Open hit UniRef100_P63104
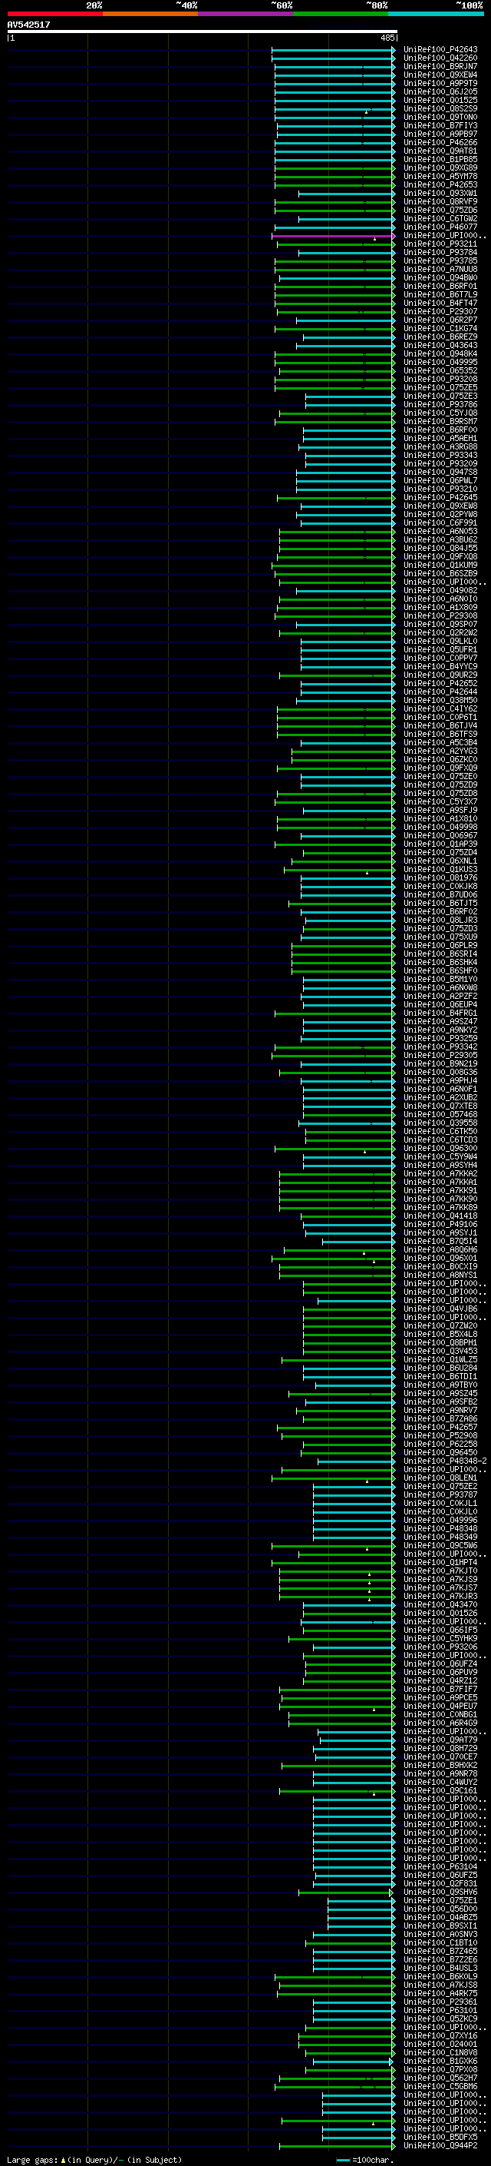The width and height of the screenshot is (491, 2166). pos(440,1866)
